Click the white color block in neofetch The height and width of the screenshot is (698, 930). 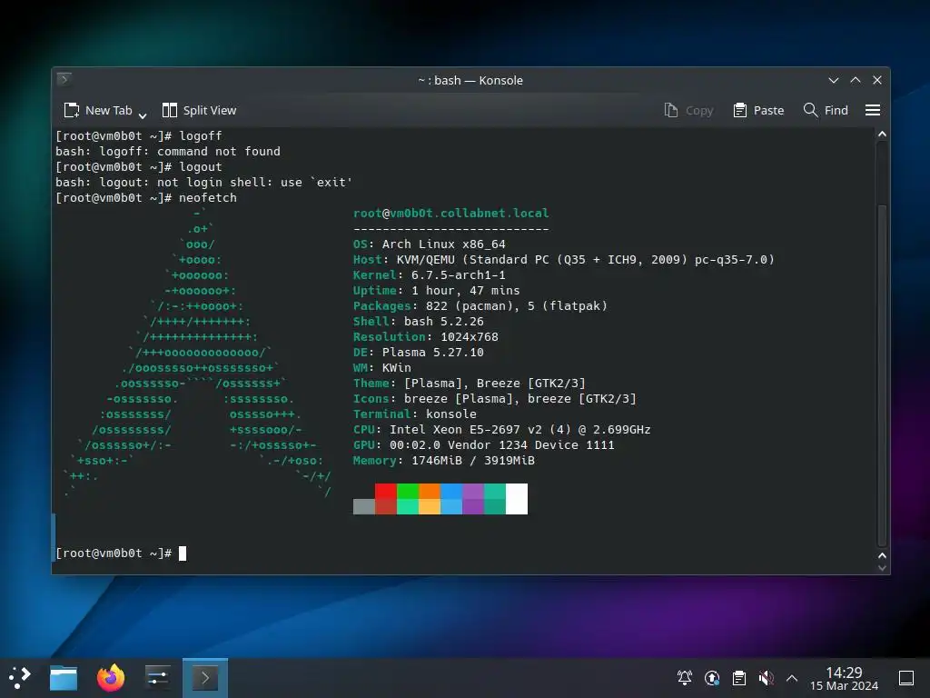click(517, 499)
